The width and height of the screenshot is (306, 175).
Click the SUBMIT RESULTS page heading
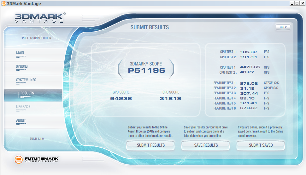150,27
